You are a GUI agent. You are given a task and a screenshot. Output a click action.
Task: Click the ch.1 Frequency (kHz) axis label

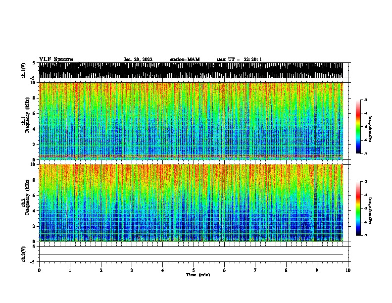click(x=26, y=115)
